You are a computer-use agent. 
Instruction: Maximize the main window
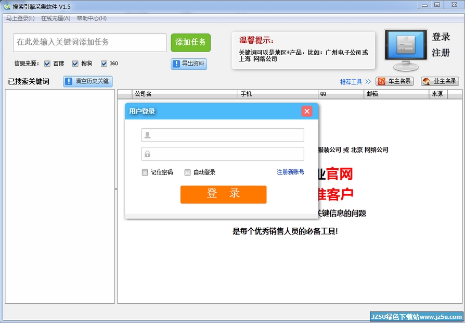click(x=437, y=5)
